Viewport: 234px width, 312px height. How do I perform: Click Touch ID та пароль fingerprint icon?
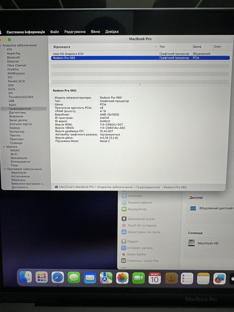click(124, 225)
